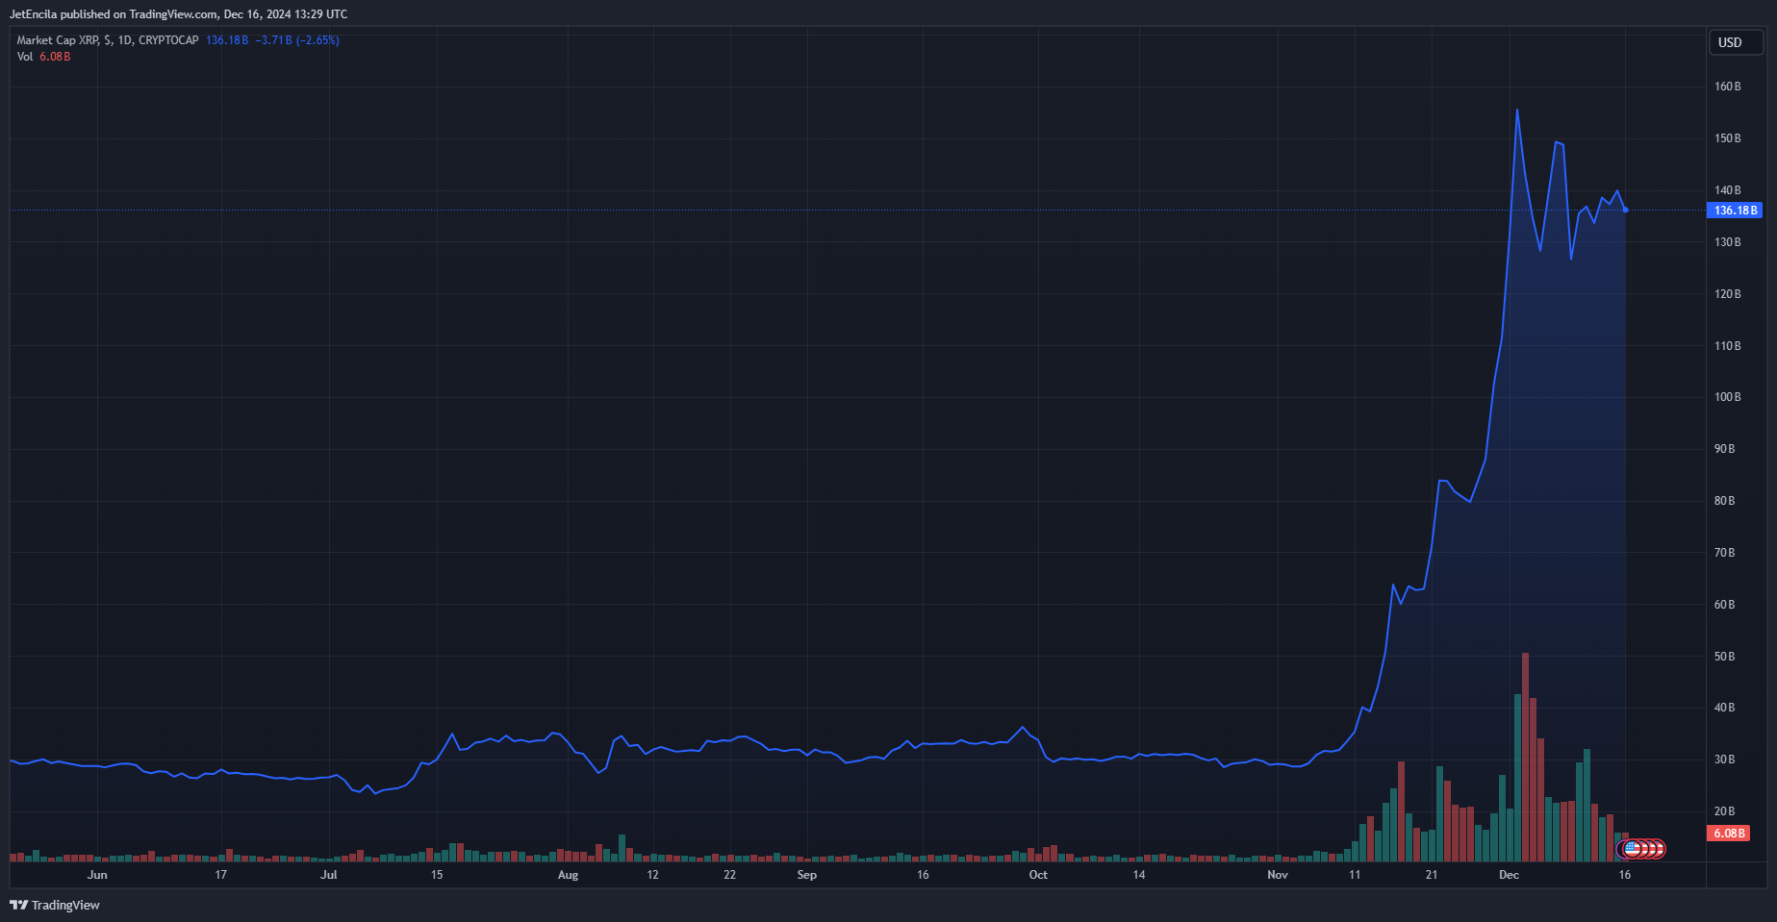
Task: Click the 21 date label before Dec
Action: coord(1432,875)
